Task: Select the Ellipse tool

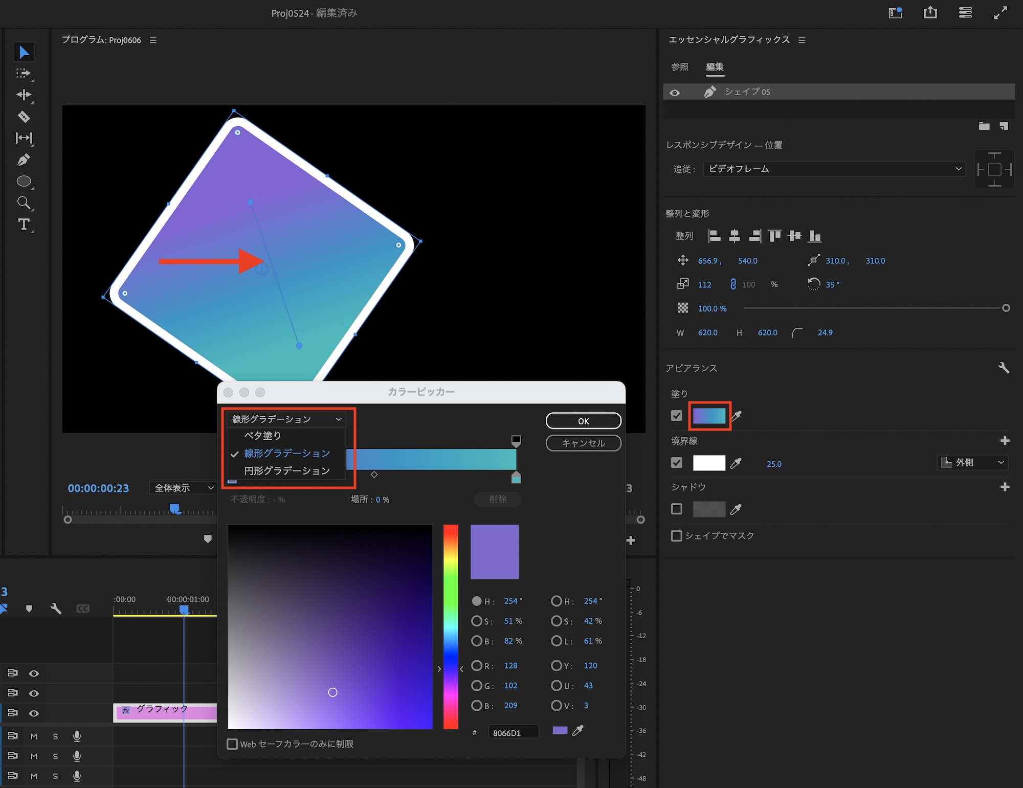Action: (x=24, y=182)
